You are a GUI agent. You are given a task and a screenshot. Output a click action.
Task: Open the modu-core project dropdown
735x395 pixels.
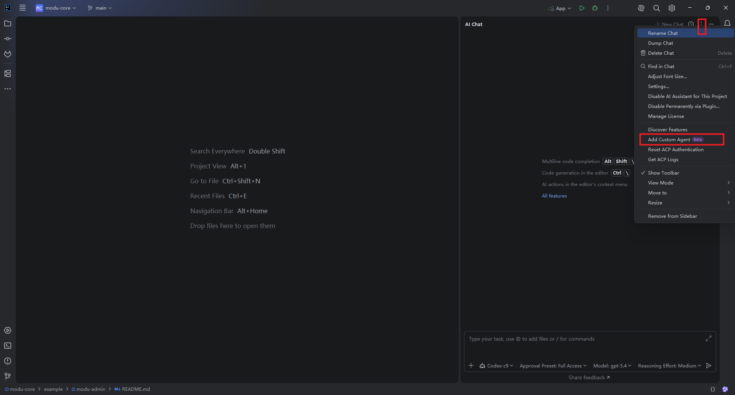point(56,8)
